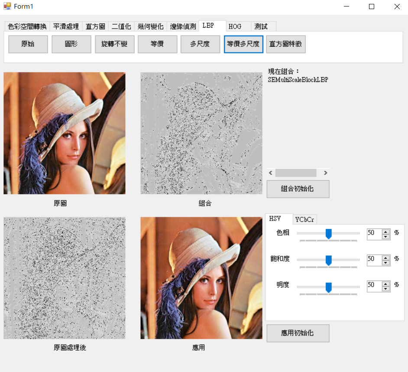
Task: Click the SEMultiScaleBlockLBP combination text
Action: pos(298,80)
